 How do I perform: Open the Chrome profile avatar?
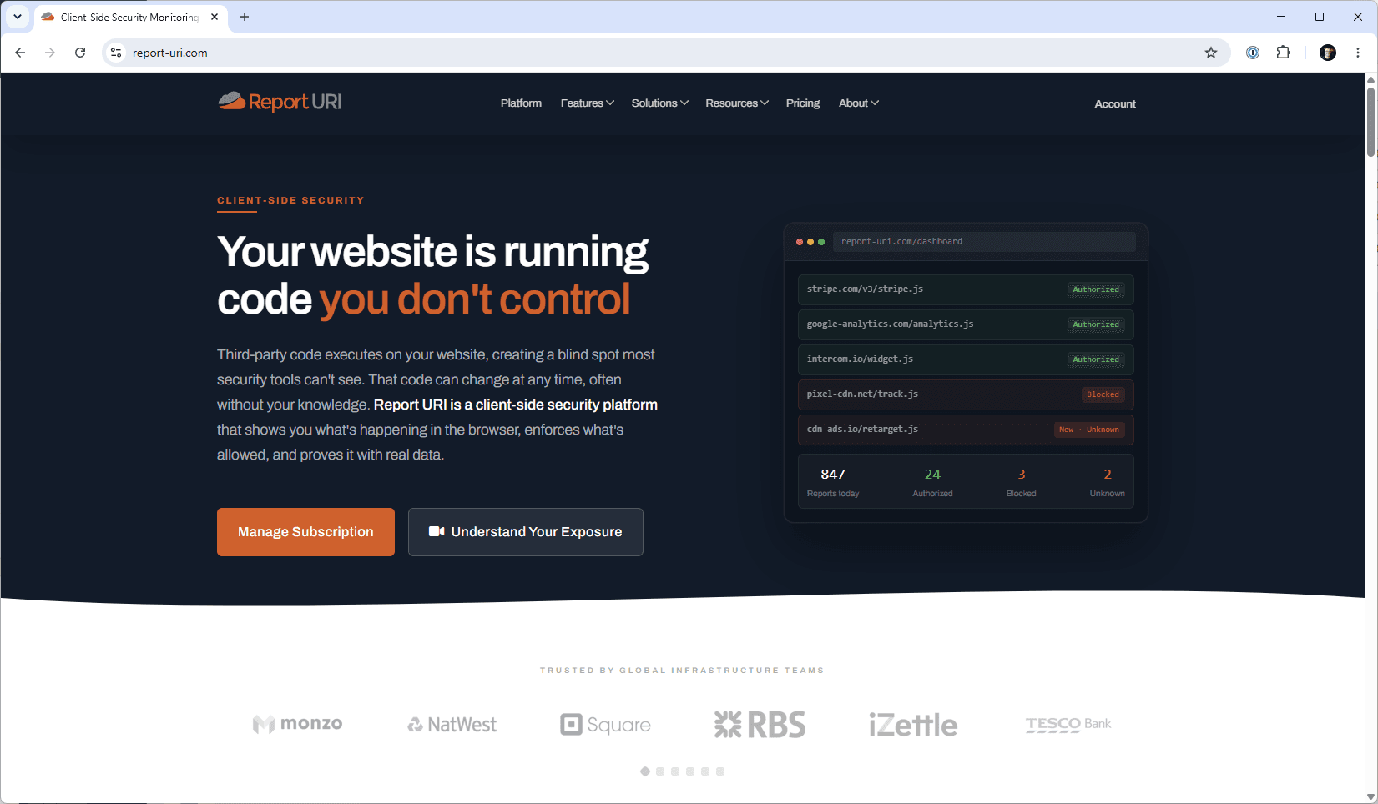[1328, 53]
